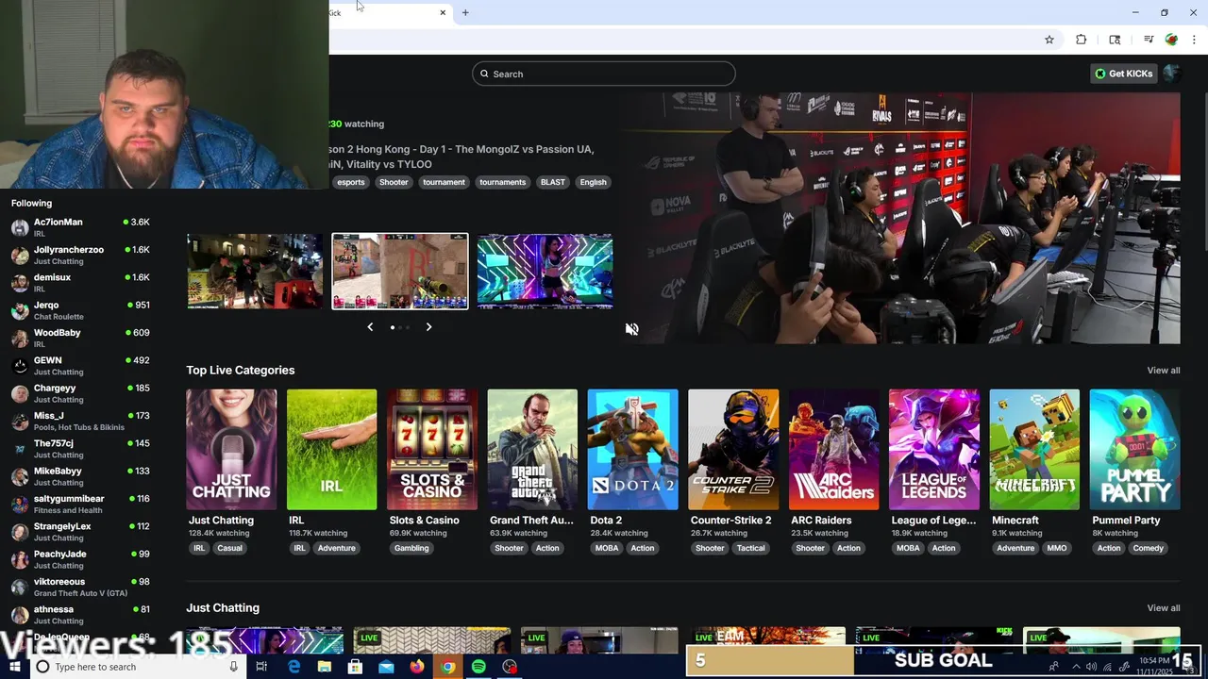The image size is (1208, 679).
Task: Show the previous featured stream
Action: pyautogui.click(x=370, y=327)
